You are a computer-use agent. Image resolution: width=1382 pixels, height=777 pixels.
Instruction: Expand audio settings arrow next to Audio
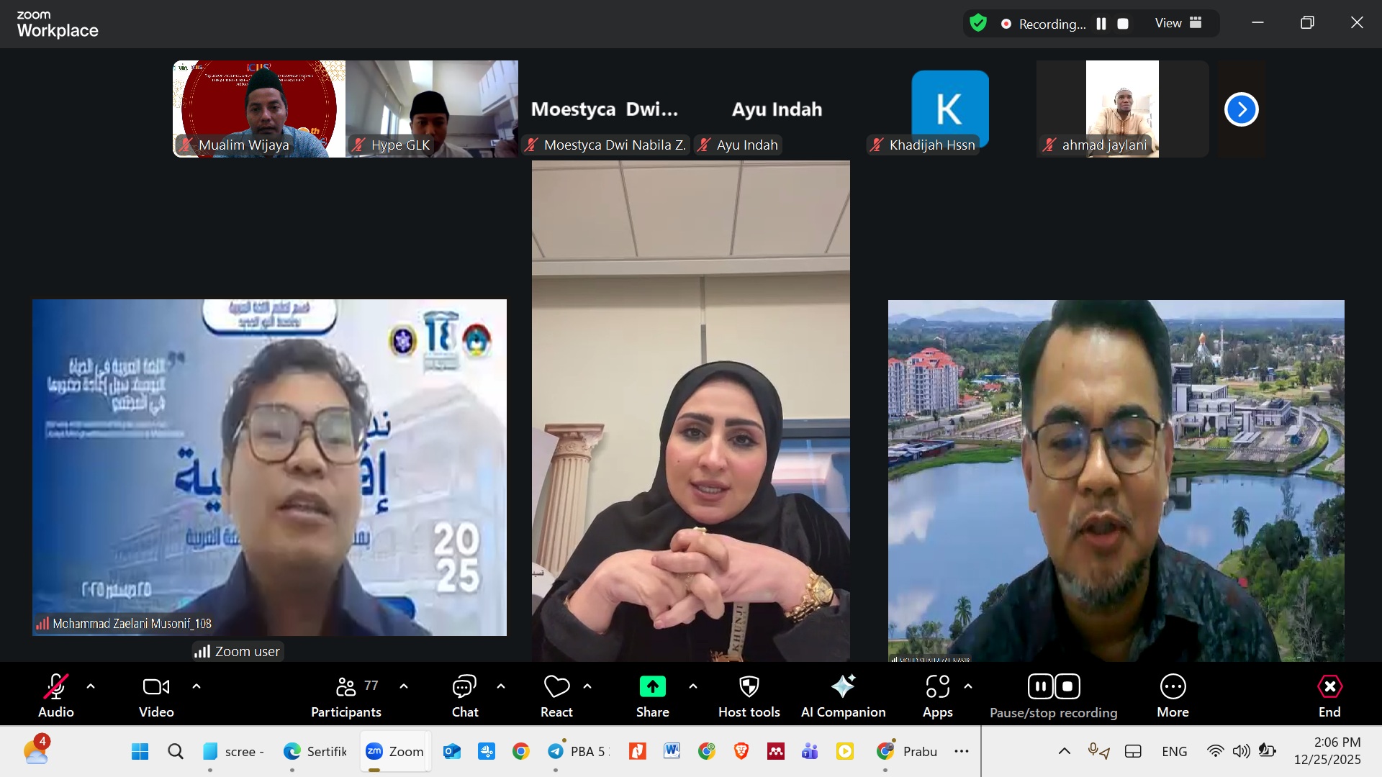click(91, 686)
